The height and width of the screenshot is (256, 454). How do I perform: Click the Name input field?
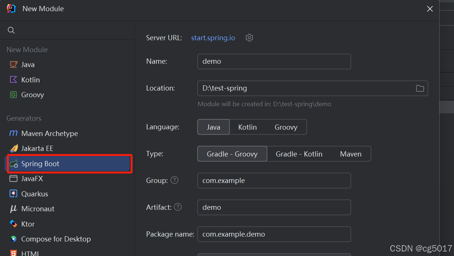point(274,61)
